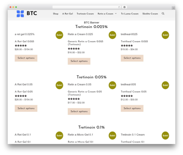
Task: Click the Tretinoin 0.025% section heading
Action: pyautogui.click(x=91, y=27)
